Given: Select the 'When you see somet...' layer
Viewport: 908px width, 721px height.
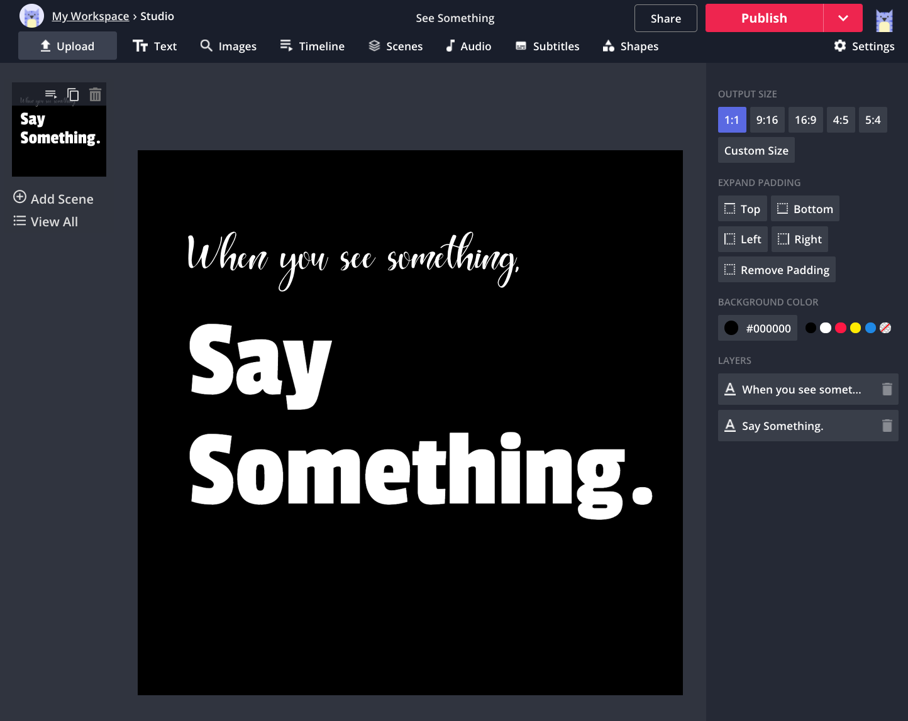Looking at the screenshot, I should tap(808, 389).
